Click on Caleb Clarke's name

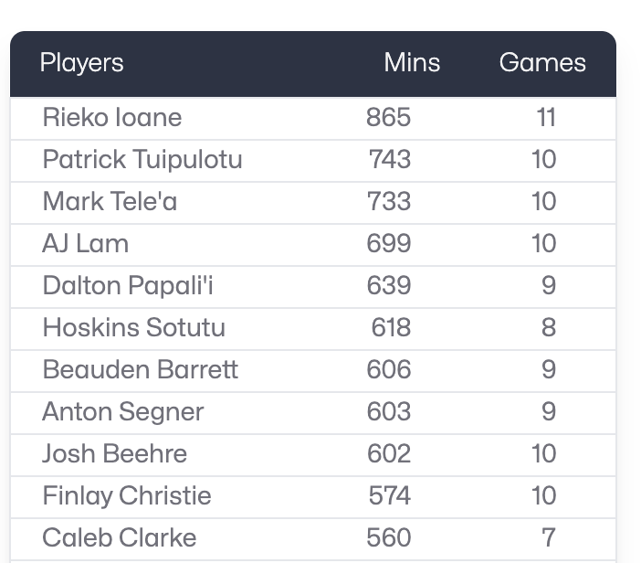120,537
